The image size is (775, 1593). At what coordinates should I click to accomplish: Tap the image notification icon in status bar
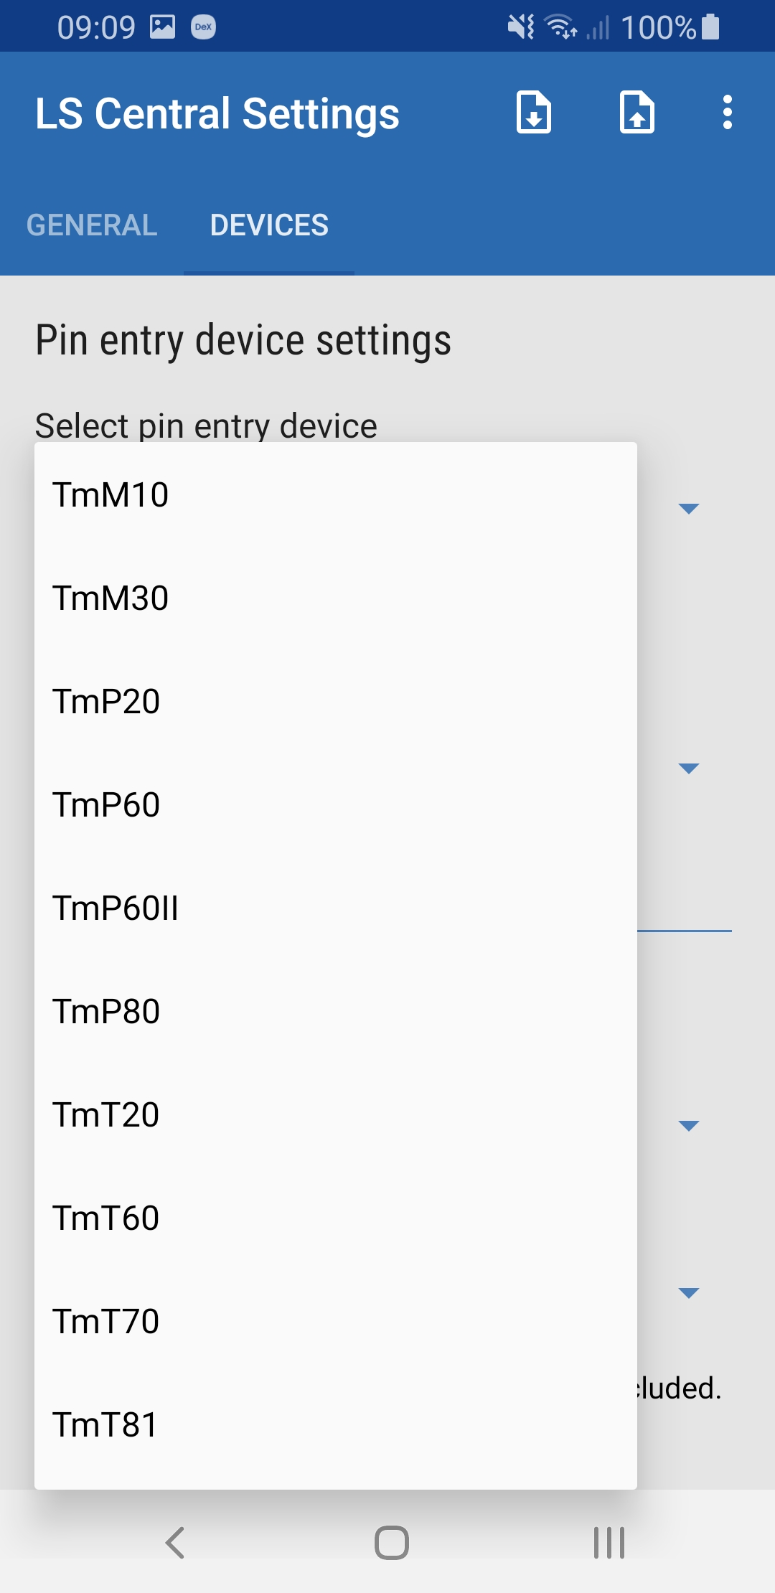[x=163, y=27]
